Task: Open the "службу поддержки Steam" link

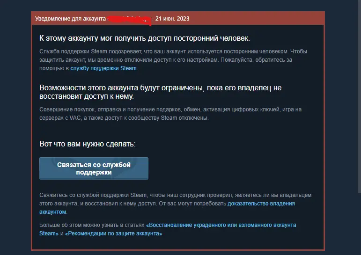Action: pyautogui.click(x=103, y=68)
